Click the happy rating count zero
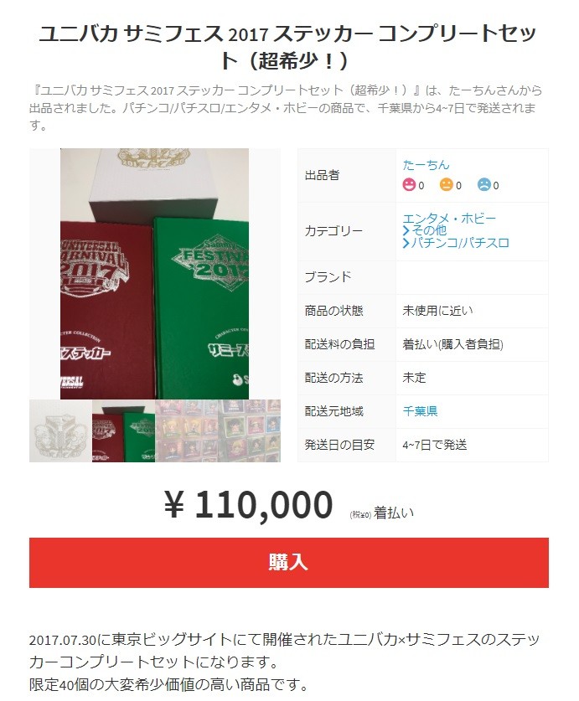Image resolution: width=579 pixels, height=701 pixels. (421, 186)
